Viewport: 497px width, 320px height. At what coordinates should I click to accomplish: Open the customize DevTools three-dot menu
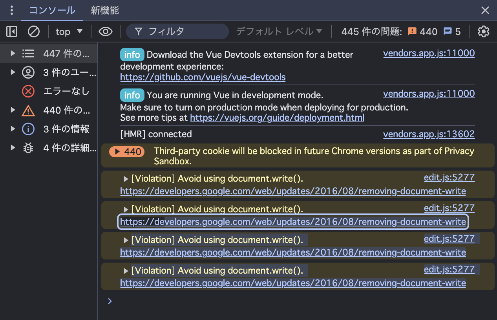(x=11, y=10)
